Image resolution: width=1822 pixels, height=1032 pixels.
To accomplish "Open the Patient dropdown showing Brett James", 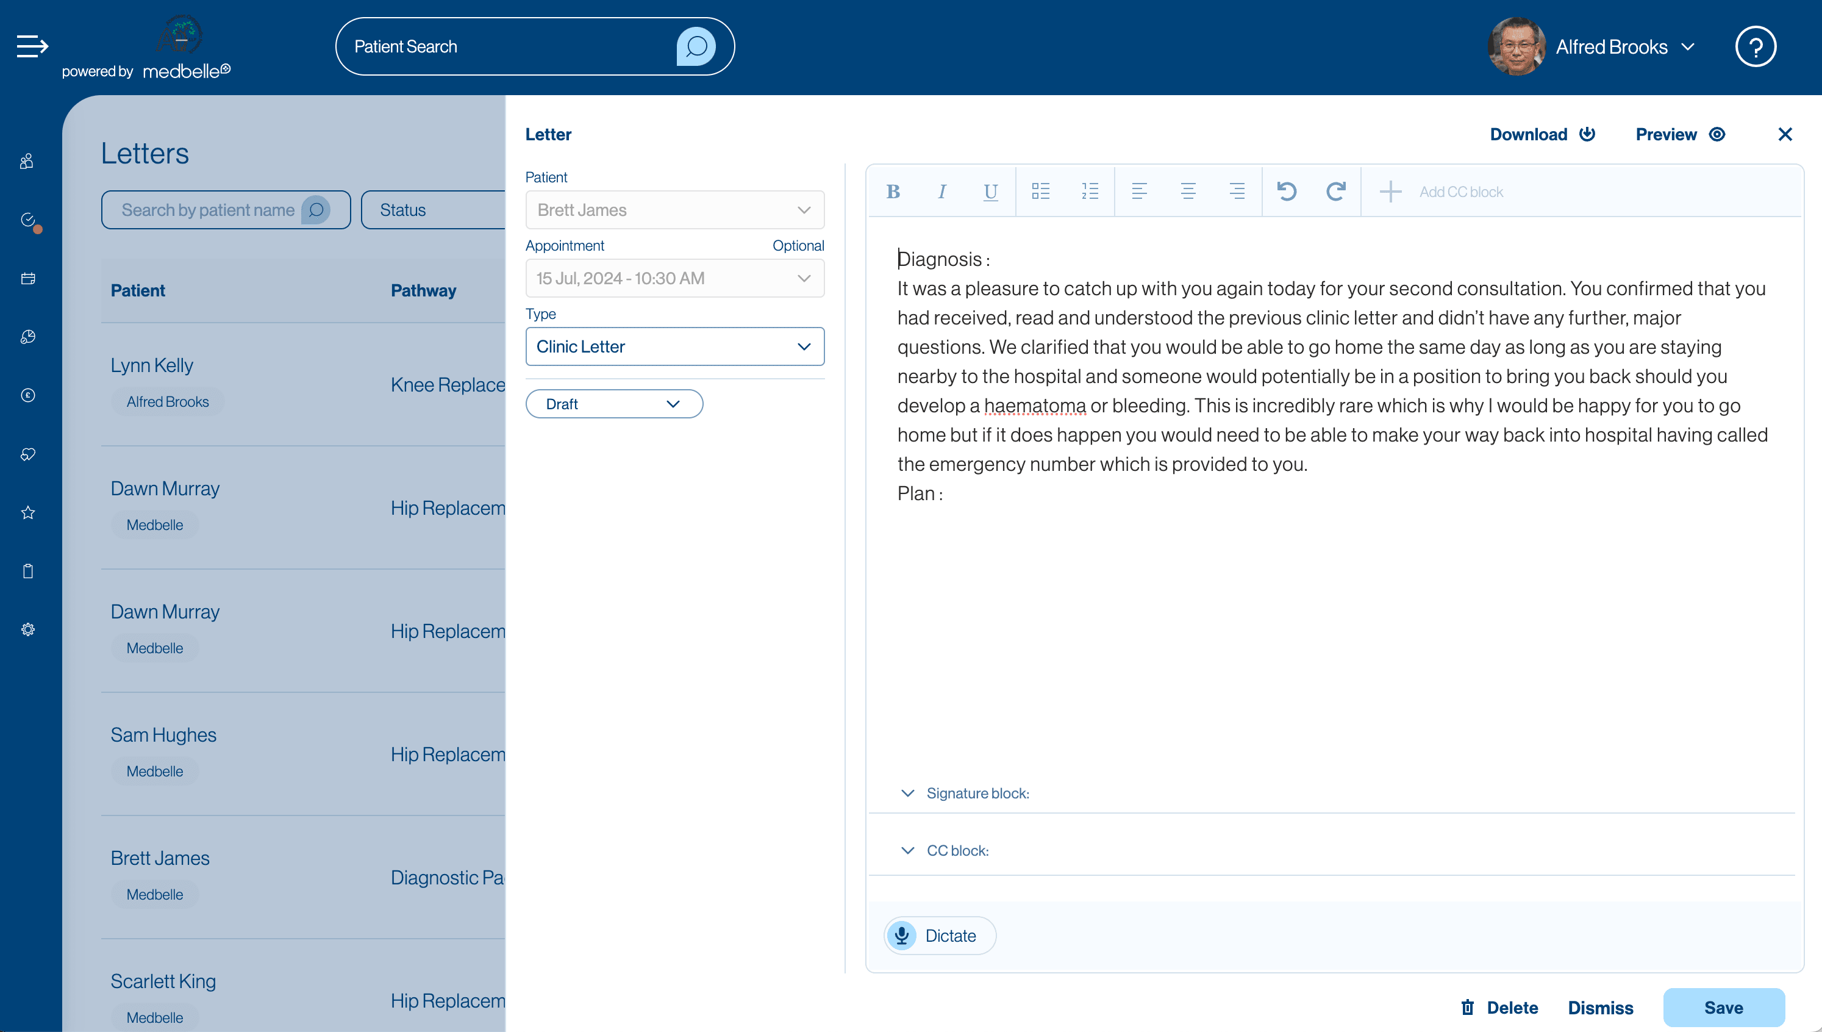I will click(x=674, y=210).
